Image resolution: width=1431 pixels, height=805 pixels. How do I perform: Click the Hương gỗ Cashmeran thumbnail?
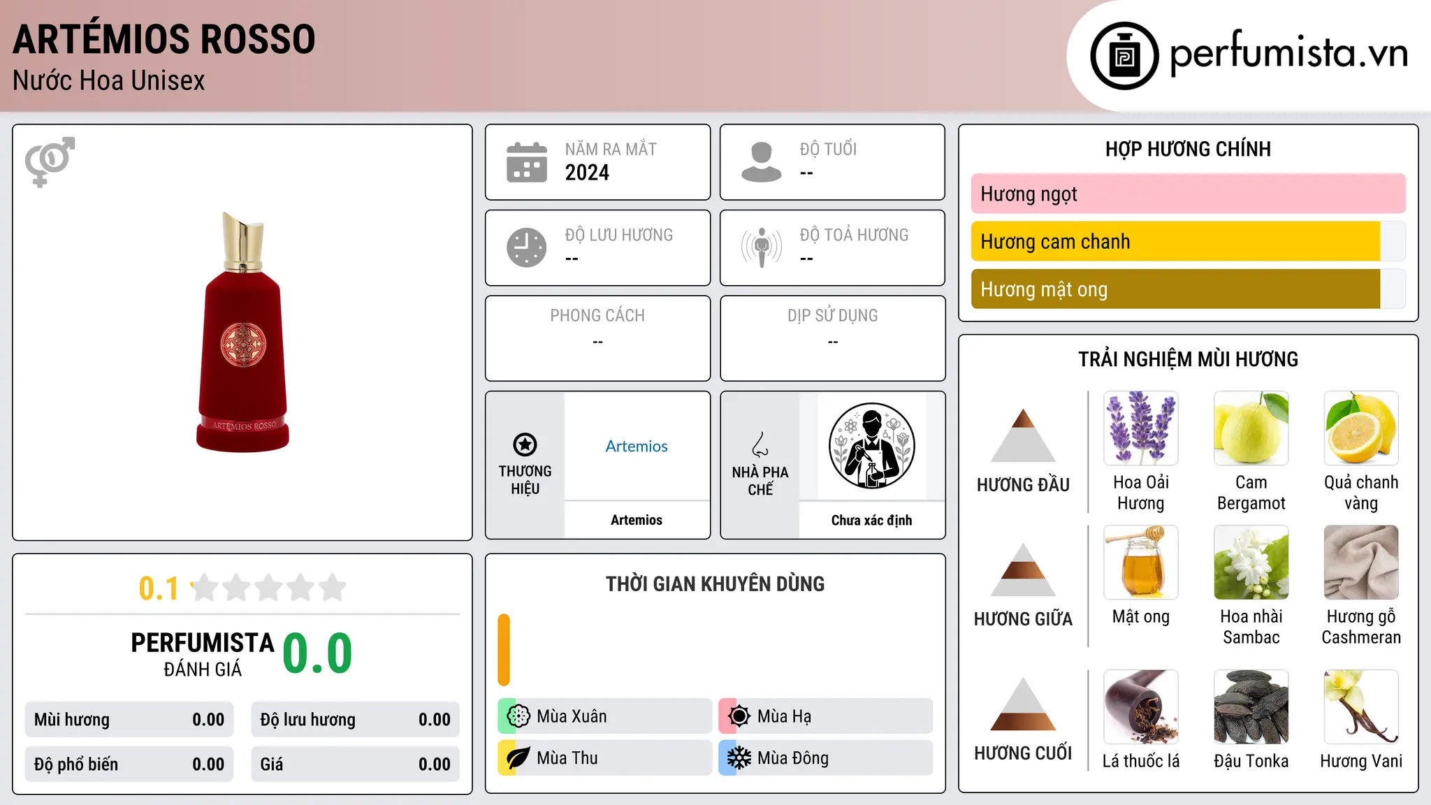(x=1361, y=563)
